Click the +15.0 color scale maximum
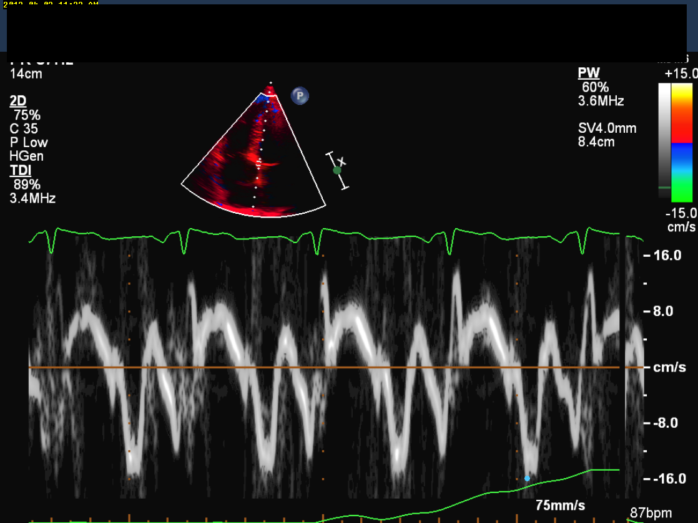698x523 pixels. click(x=681, y=74)
